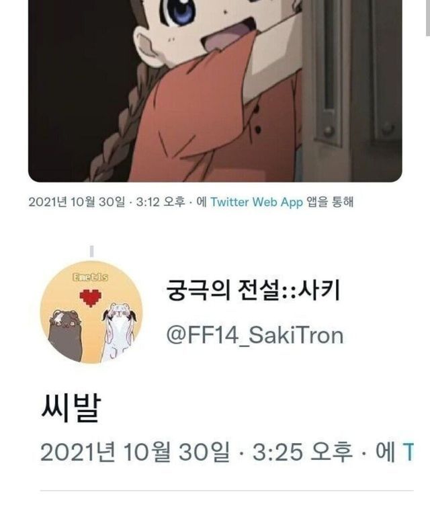This screenshot has width=430, height=511.
Task: Click the brown hamster in the avatar
Action: click(x=65, y=336)
